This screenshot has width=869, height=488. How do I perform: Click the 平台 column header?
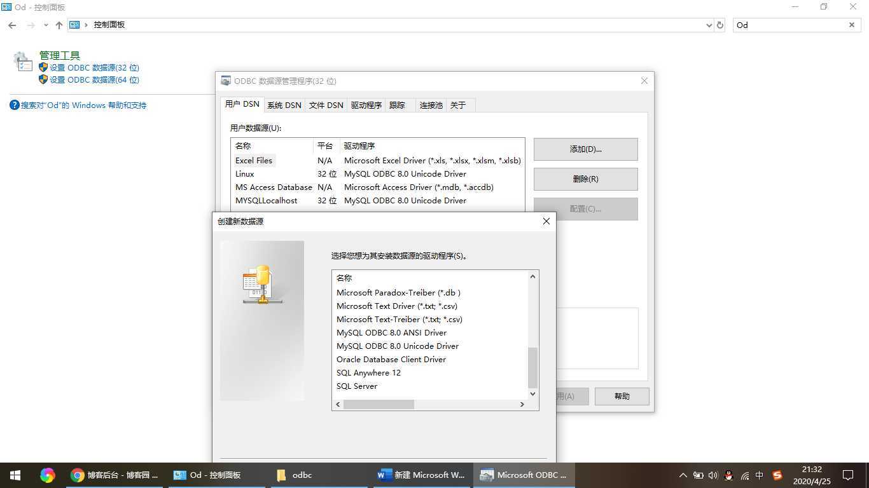point(326,146)
